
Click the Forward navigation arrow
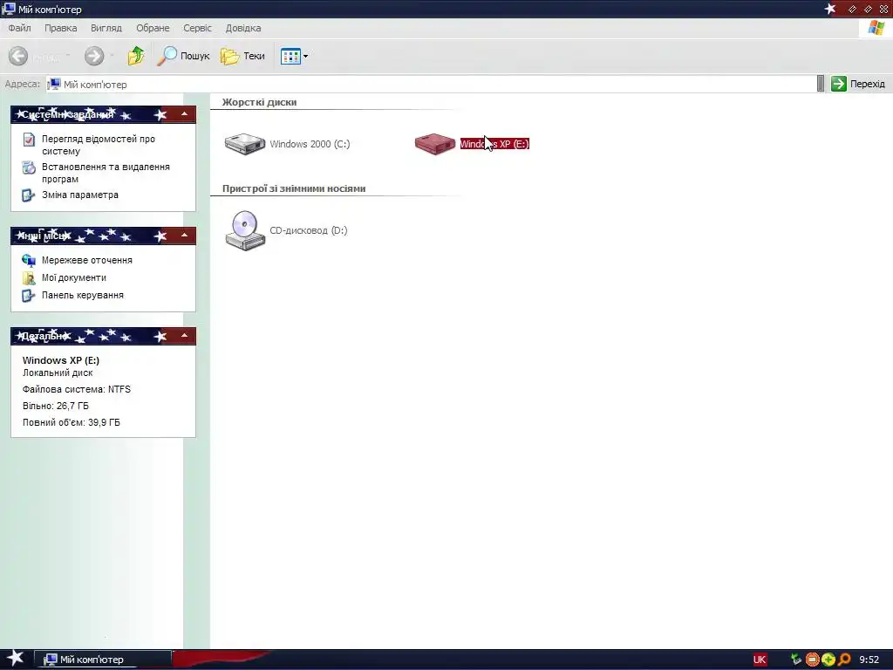[94, 56]
